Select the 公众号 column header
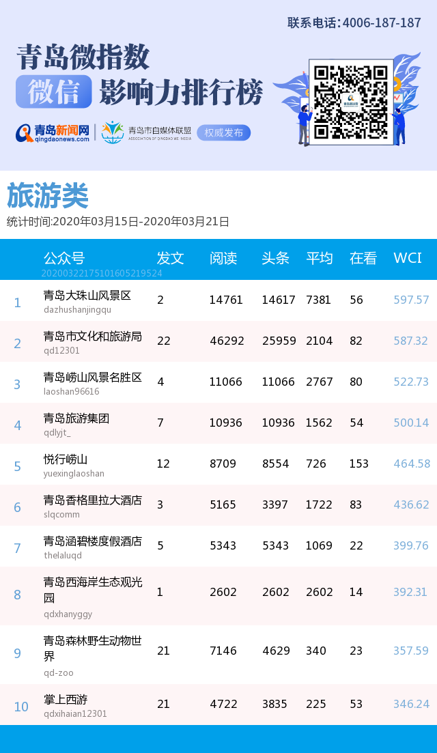The width and height of the screenshot is (437, 753). 64,258
